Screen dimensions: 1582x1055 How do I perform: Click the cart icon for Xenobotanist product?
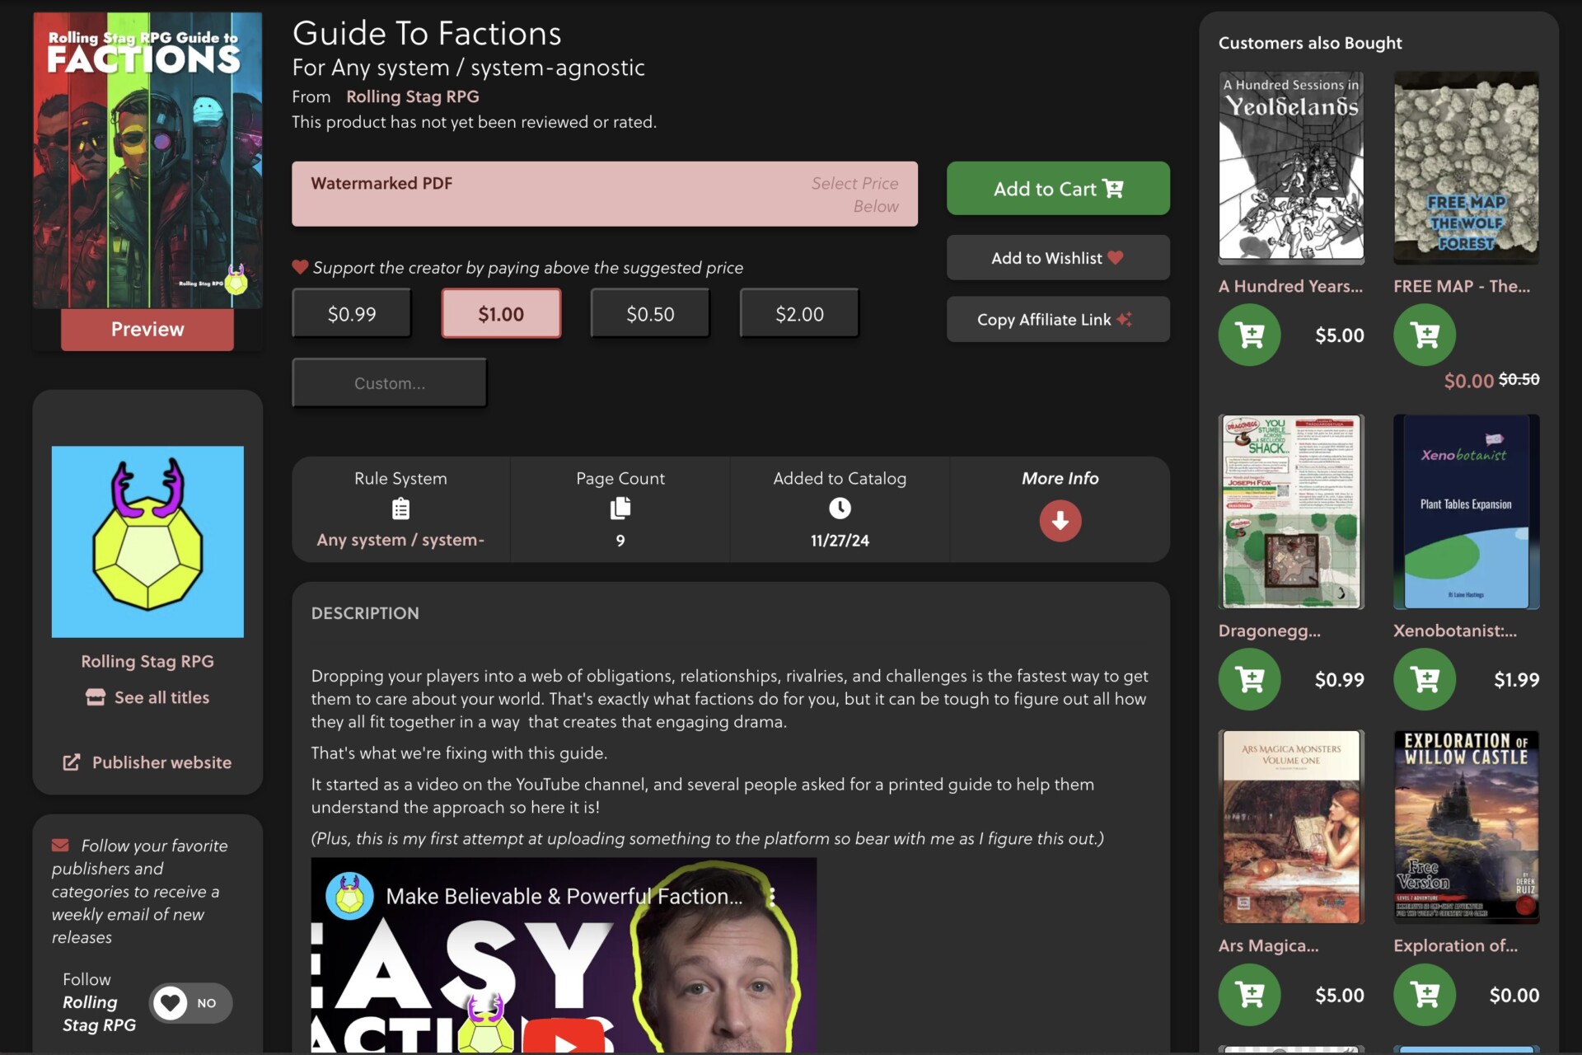coord(1425,678)
